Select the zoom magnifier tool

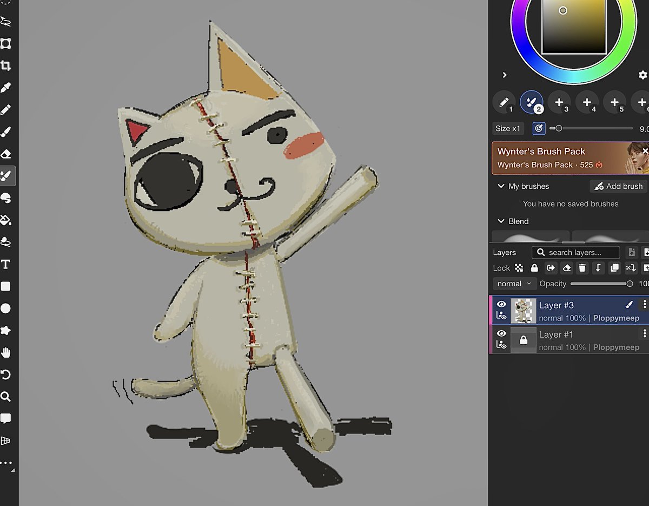[6, 397]
